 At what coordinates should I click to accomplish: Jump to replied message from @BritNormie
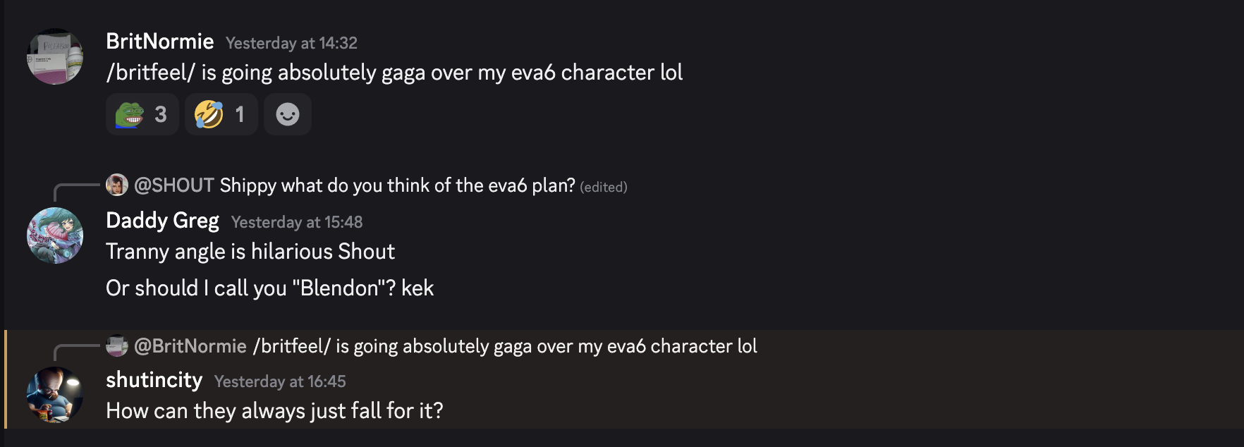505,346
